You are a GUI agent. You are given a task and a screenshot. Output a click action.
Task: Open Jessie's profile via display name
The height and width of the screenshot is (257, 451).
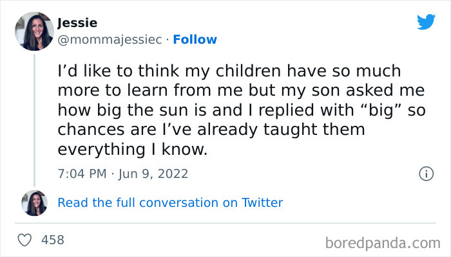point(77,23)
